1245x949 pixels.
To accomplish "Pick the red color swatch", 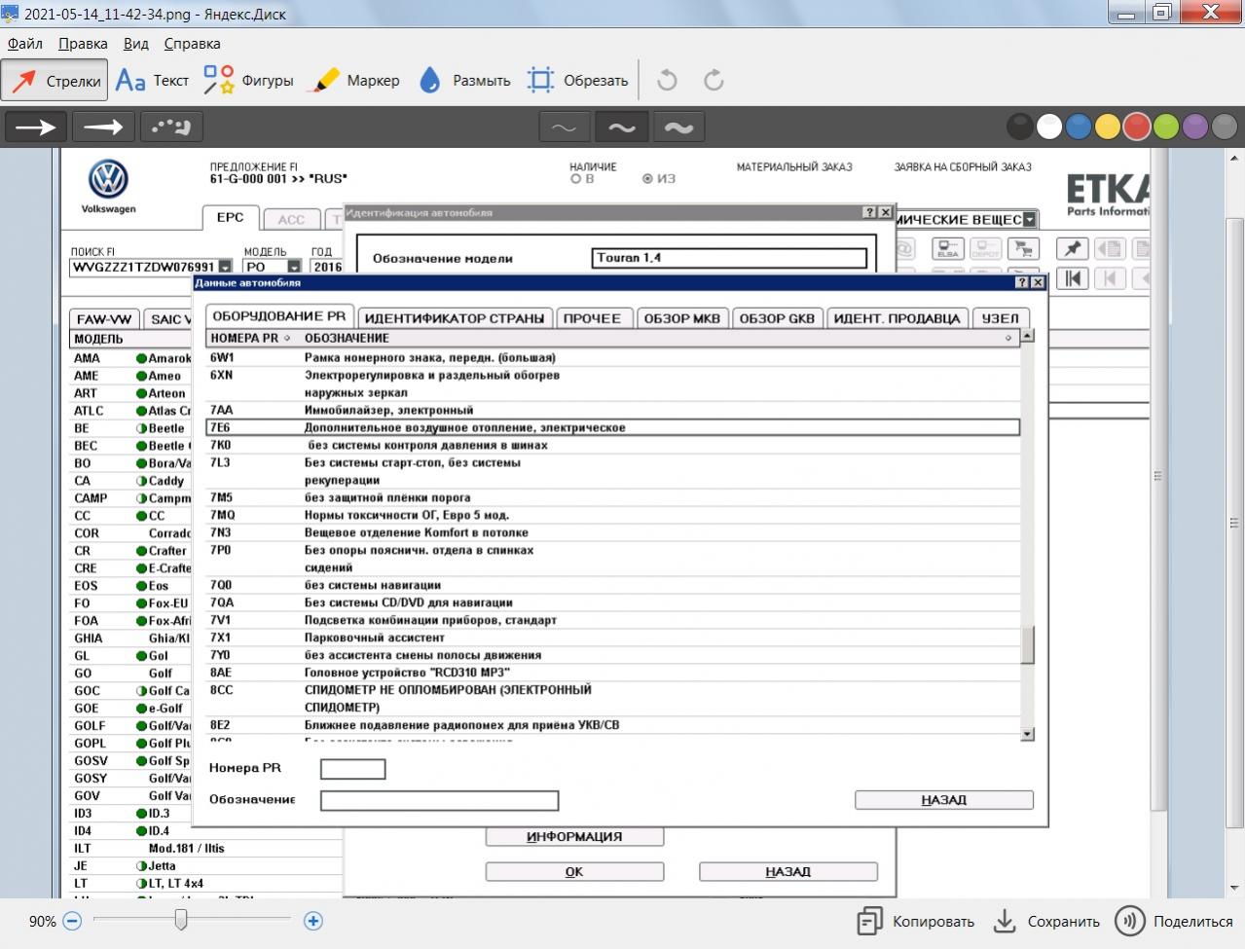I will [1137, 128].
